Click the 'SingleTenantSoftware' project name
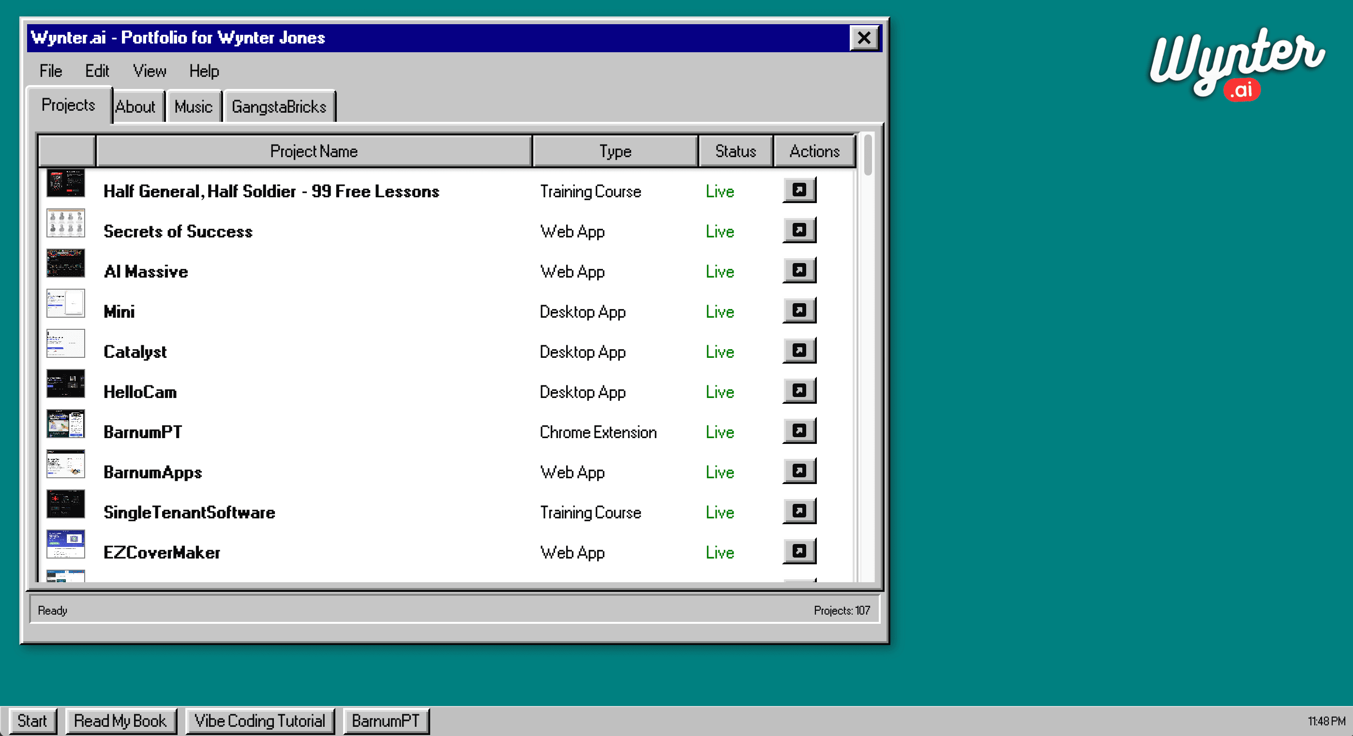Screen dimensions: 1353x736 tap(190, 513)
